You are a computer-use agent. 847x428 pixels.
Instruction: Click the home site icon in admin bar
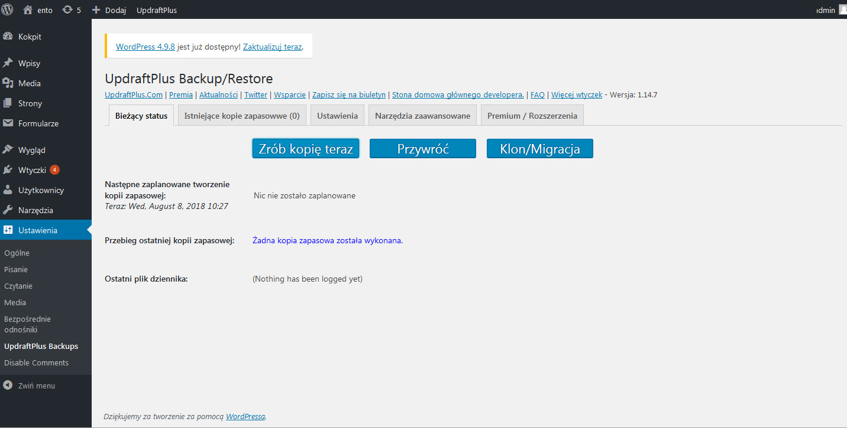28,9
